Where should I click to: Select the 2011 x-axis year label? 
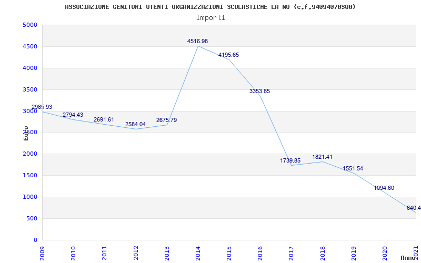click(104, 254)
